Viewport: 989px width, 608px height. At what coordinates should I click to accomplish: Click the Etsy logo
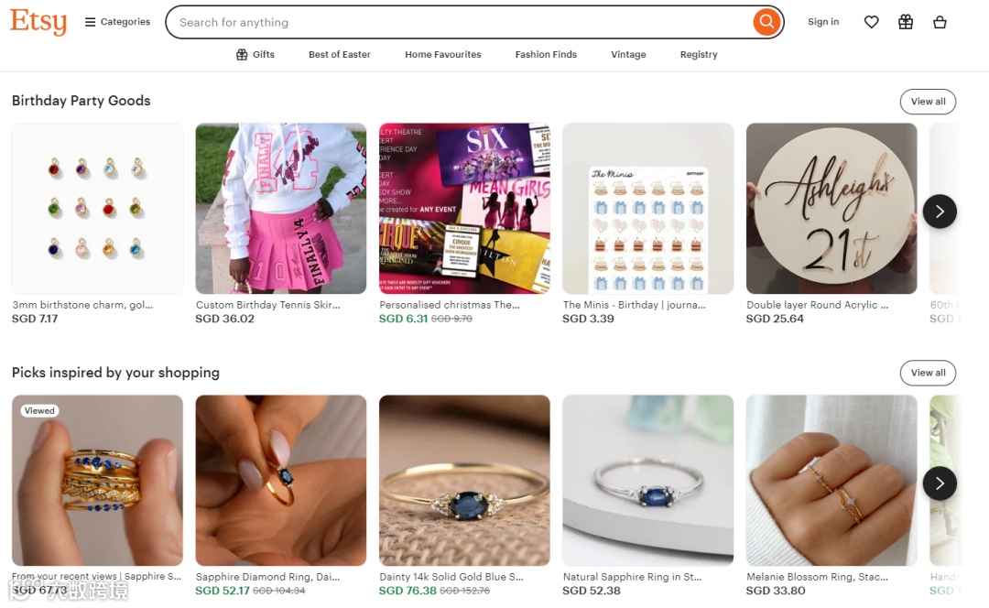point(38,22)
